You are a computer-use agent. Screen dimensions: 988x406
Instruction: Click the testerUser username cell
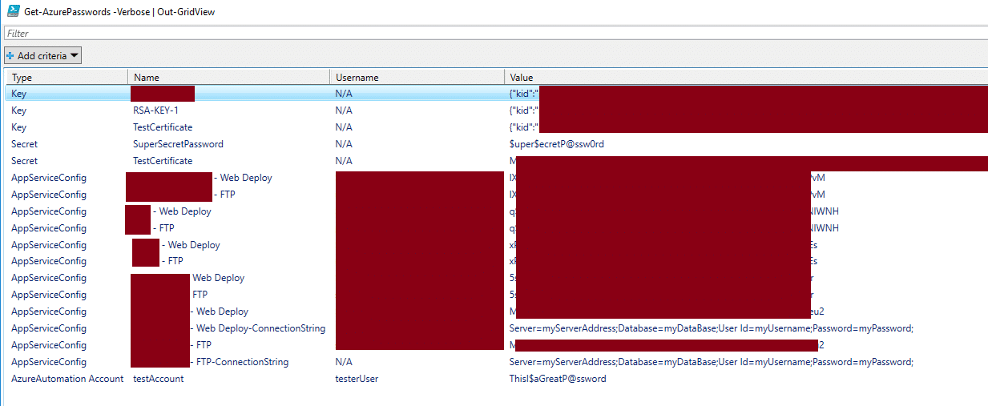[x=357, y=379]
